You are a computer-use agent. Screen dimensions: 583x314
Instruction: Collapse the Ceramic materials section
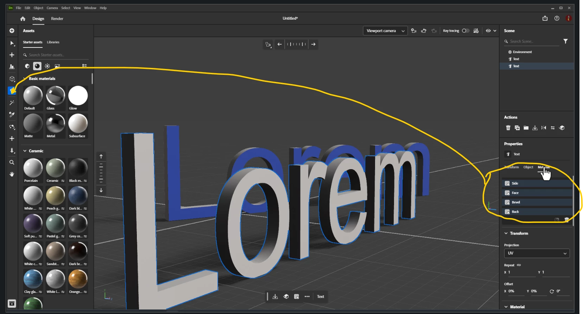pos(25,151)
